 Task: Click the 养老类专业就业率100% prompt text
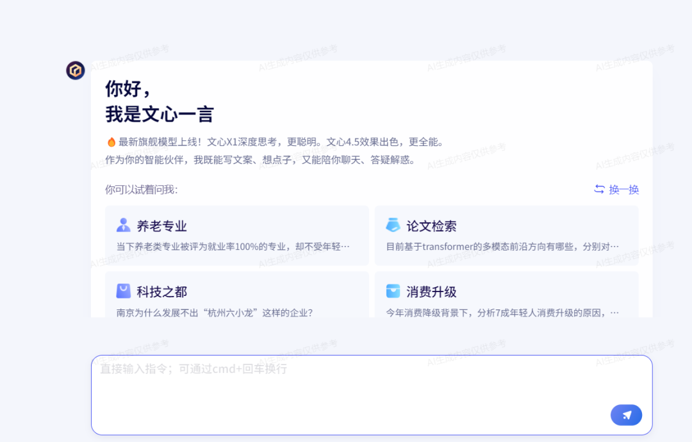(233, 247)
